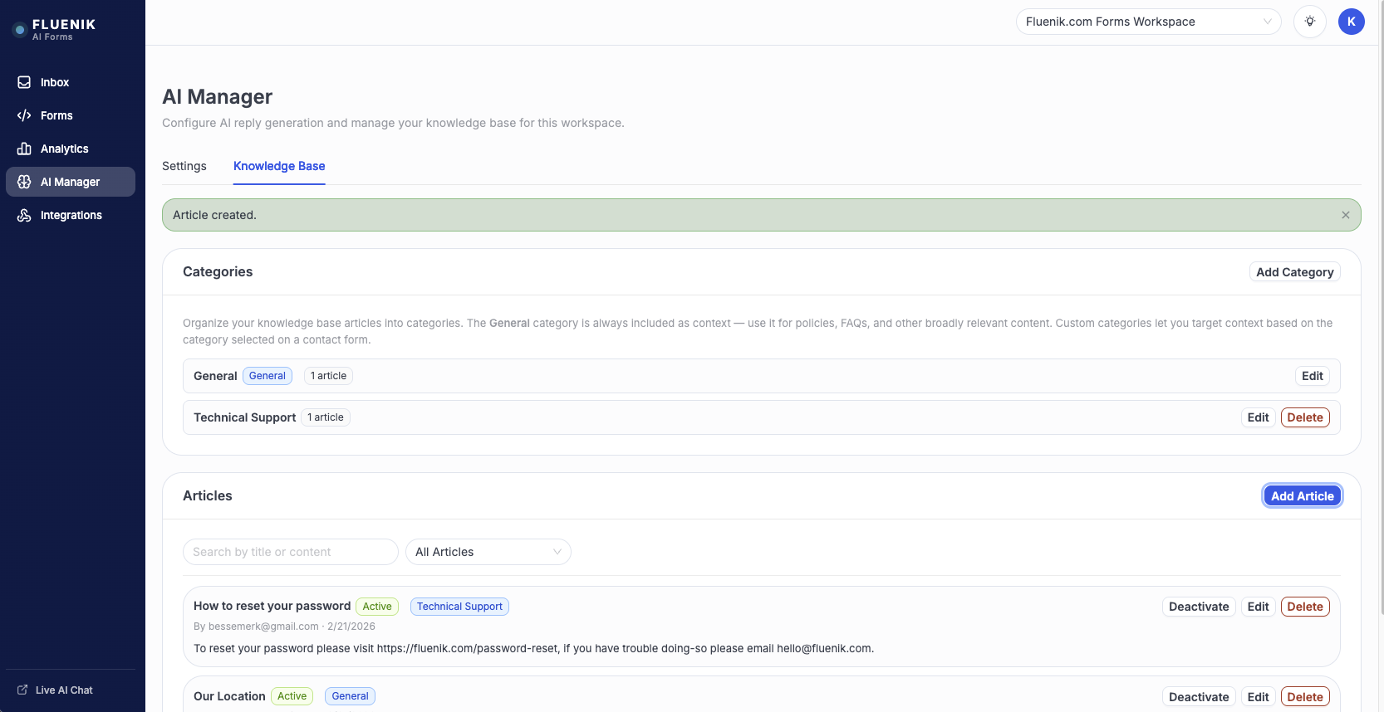The height and width of the screenshot is (712, 1384).
Task: Select the Knowledge Base tab
Action: (x=279, y=166)
